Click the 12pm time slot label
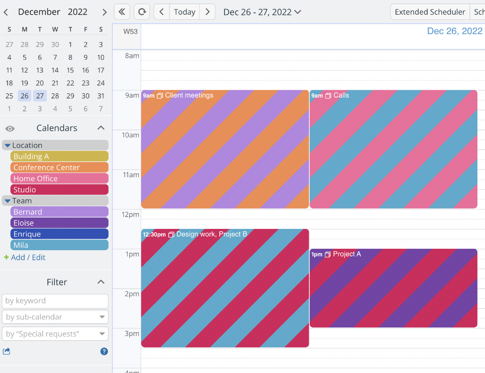The width and height of the screenshot is (485, 373). pos(130,215)
